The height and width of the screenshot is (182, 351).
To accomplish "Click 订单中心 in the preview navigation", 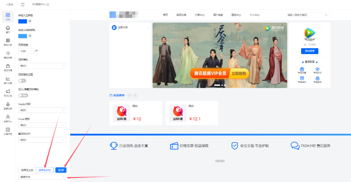I will click(200, 15).
